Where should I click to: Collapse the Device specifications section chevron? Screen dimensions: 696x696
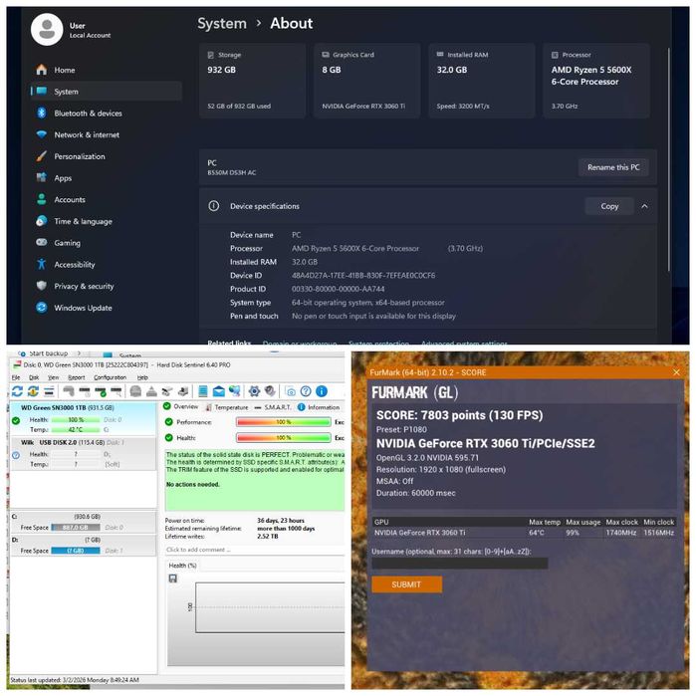(644, 206)
